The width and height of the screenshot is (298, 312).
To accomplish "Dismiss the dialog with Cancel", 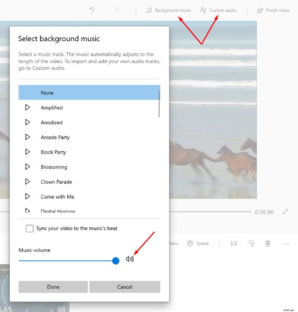I will [125, 287].
